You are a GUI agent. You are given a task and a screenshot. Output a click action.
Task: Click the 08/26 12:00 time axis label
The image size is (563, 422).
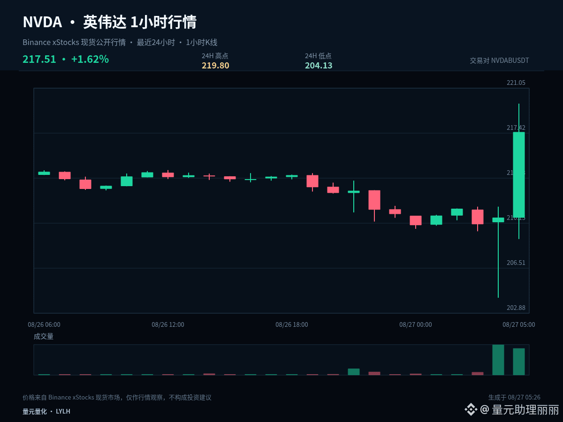tap(168, 324)
